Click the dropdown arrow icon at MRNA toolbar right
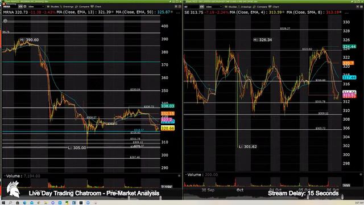Screen dimensions: 364x205 pyautogui.click(x=176, y=6)
